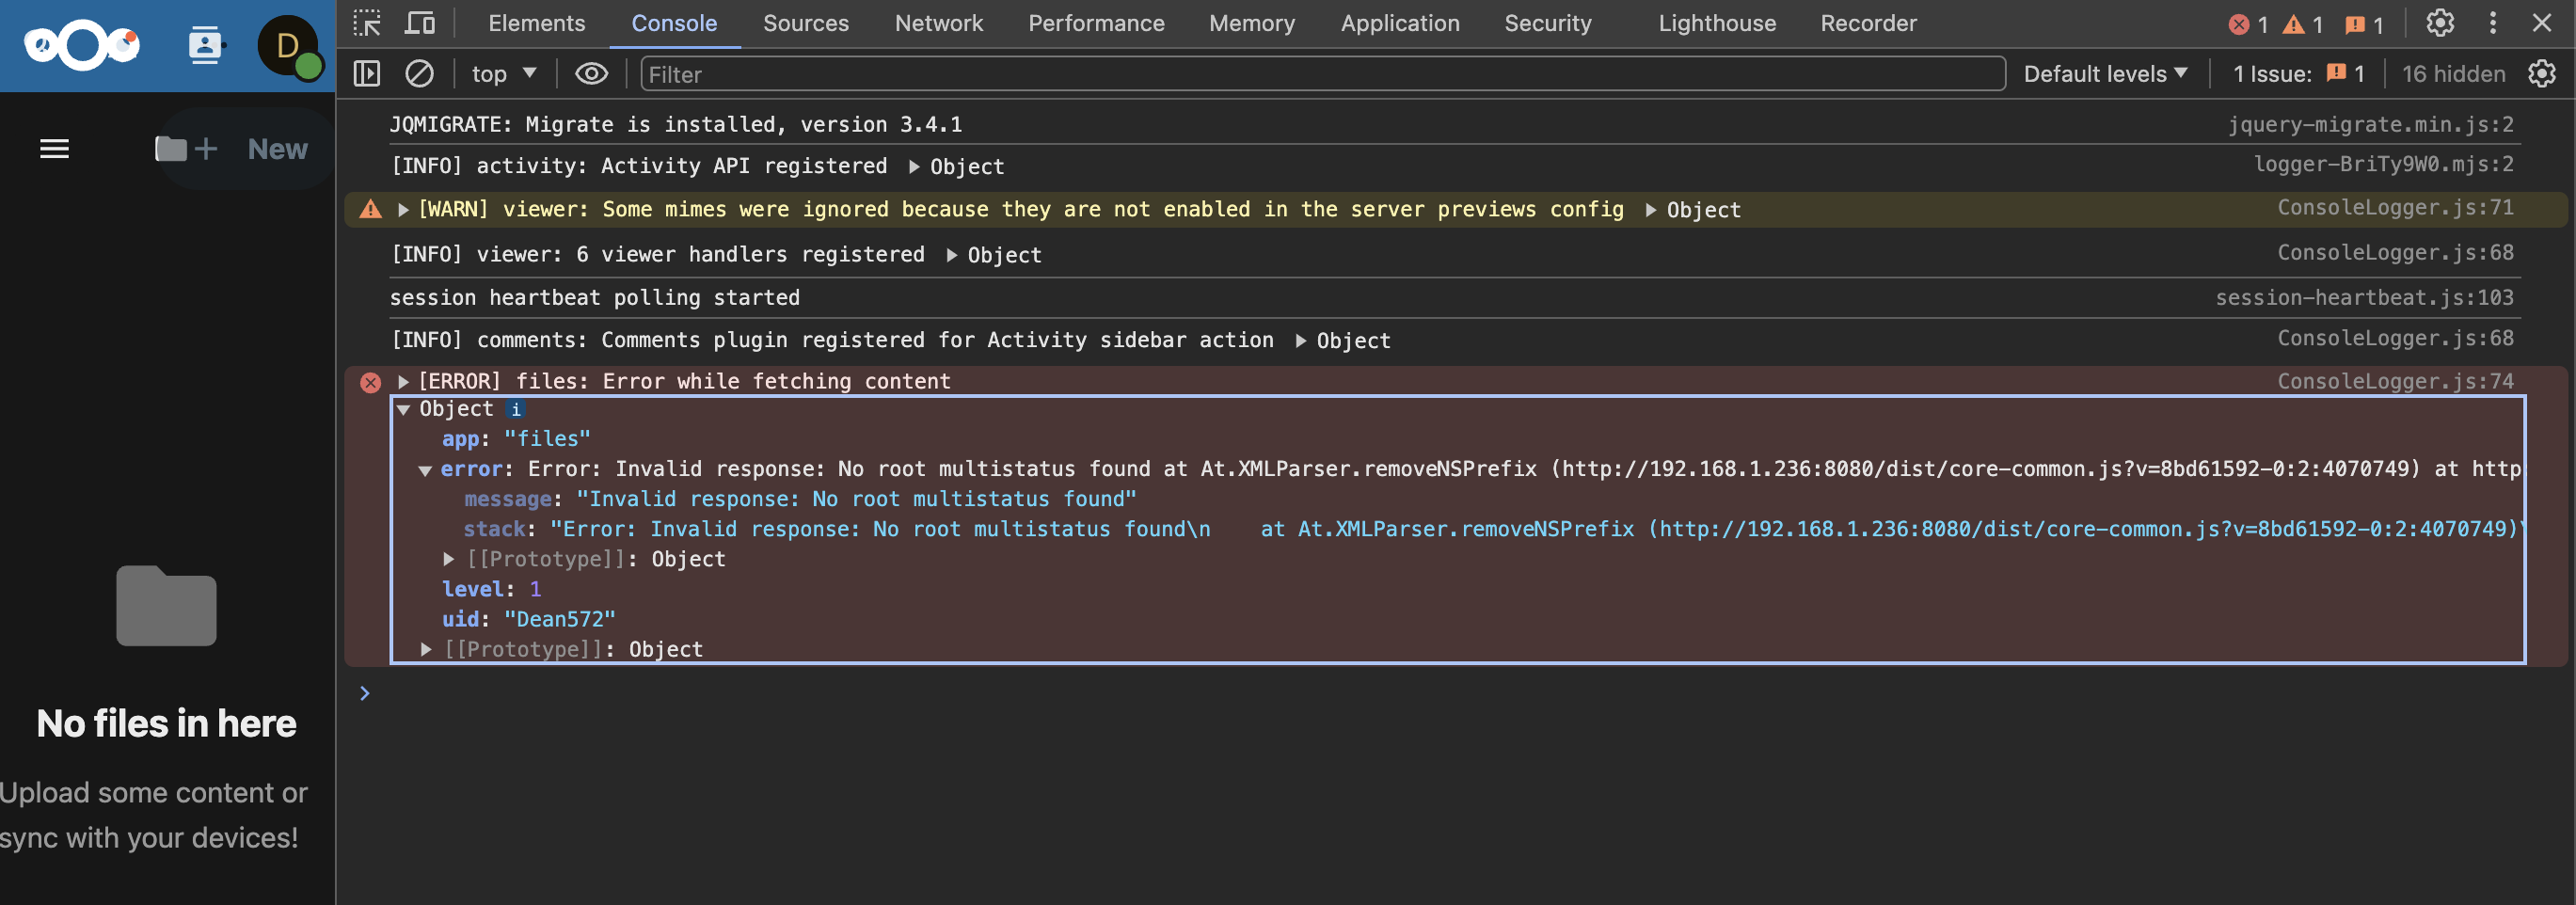This screenshot has height=905, width=2576.
Task: Show the console sidebar
Action: tap(367, 73)
